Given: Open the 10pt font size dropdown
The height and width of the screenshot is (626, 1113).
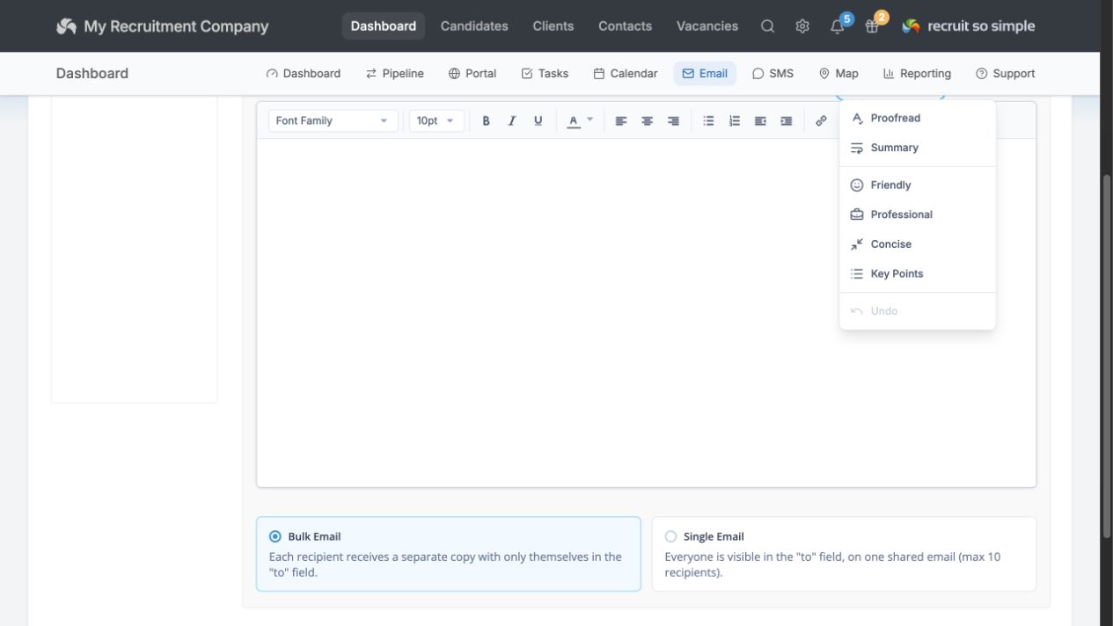Looking at the screenshot, I should tap(436, 120).
